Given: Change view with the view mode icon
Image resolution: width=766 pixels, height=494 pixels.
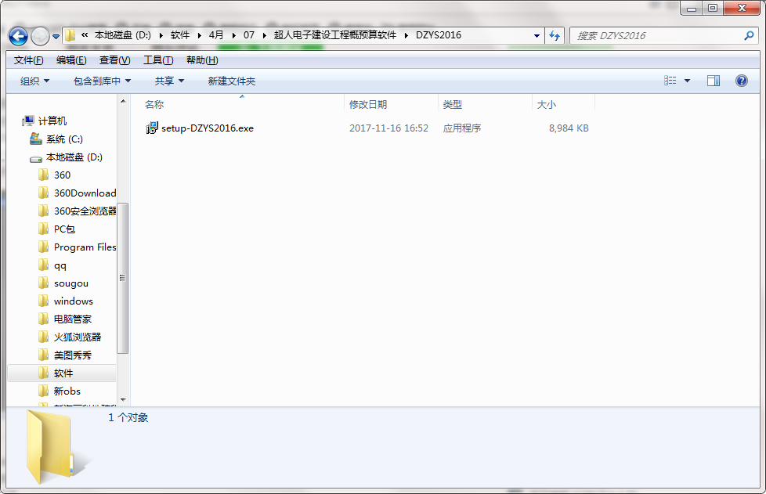Looking at the screenshot, I should coord(670,81).
